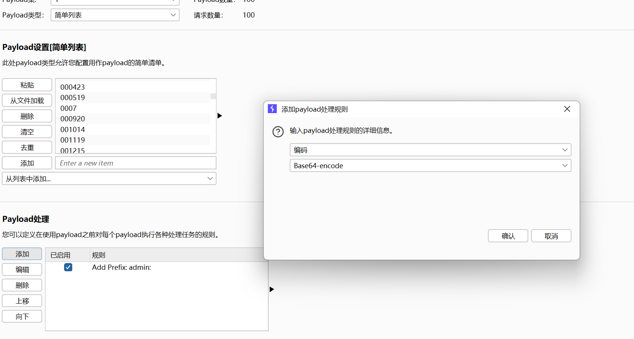634x339 pixels.
Task: Load payloads from file via 从文件加载
Action: (26, 100)
